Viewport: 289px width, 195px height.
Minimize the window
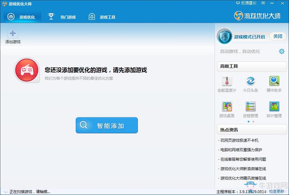272,3
